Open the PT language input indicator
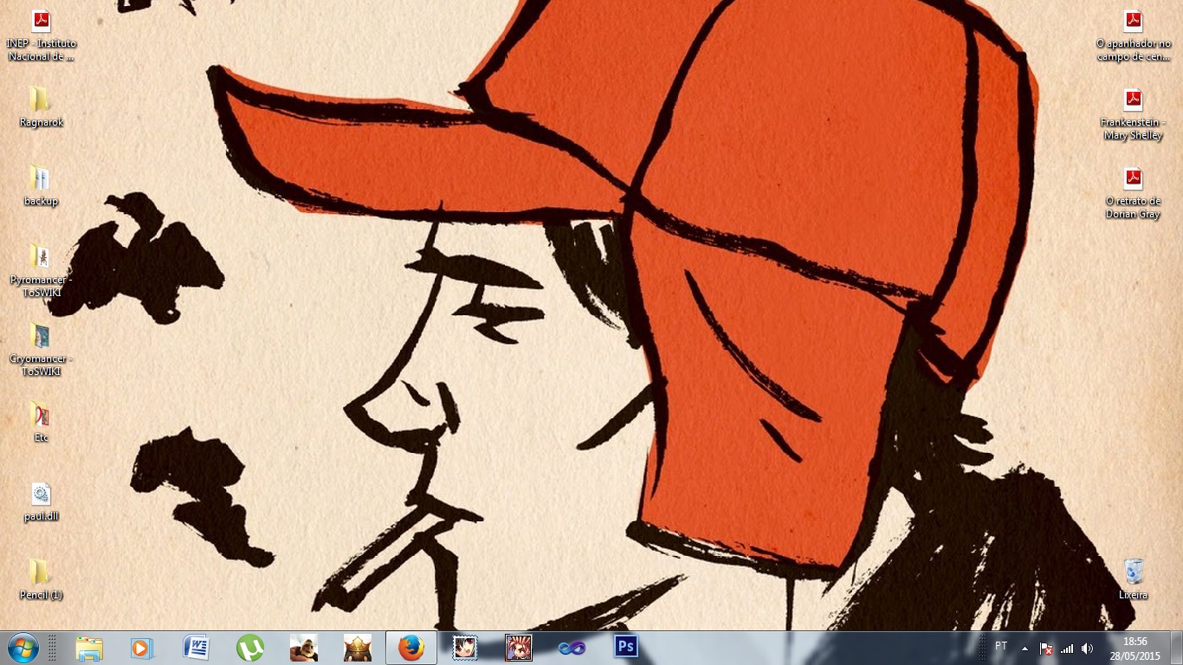This screenshot has width=1183, height=665. (1001, 646)
